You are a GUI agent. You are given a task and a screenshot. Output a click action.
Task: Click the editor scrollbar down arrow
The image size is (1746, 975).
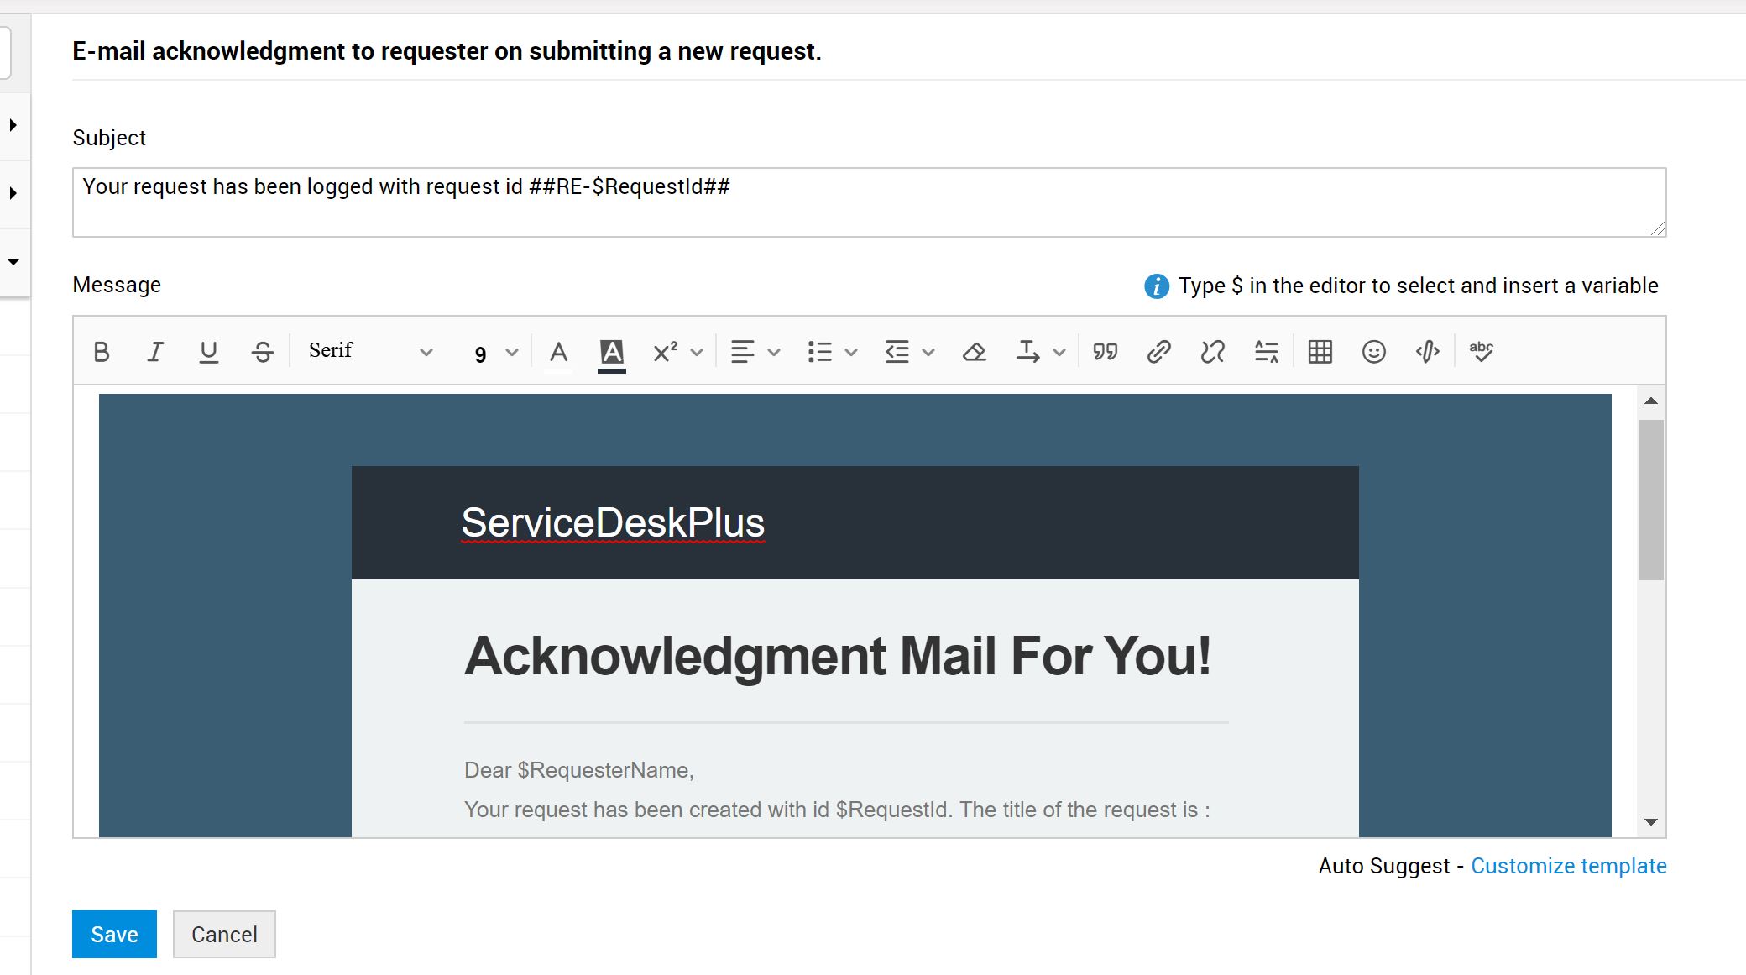[1650, 822]
